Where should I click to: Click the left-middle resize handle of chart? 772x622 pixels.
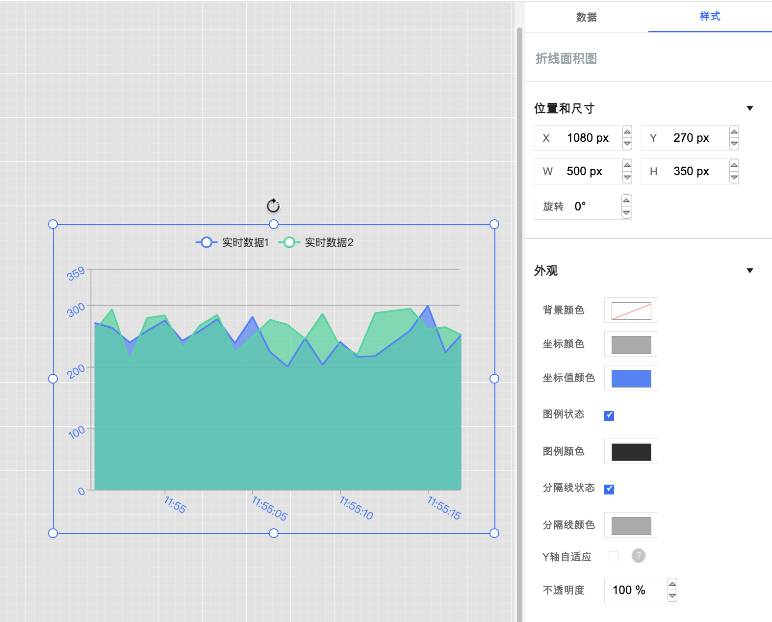pos(53,379)
